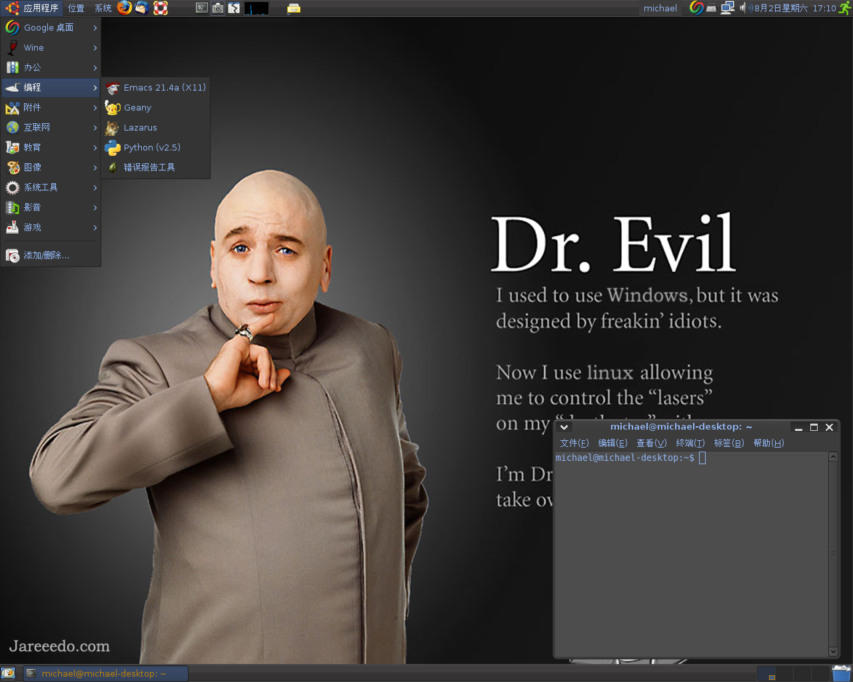Open terminal 编辑(E) menu

coord(612,443)
